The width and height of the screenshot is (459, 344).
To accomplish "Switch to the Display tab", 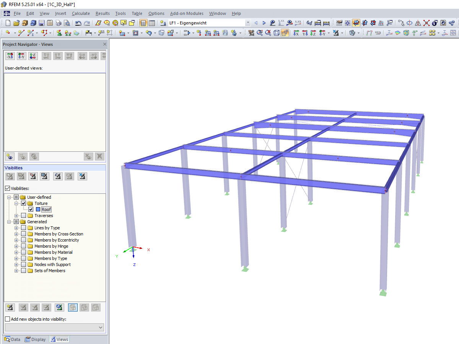I will pos(35,339).
